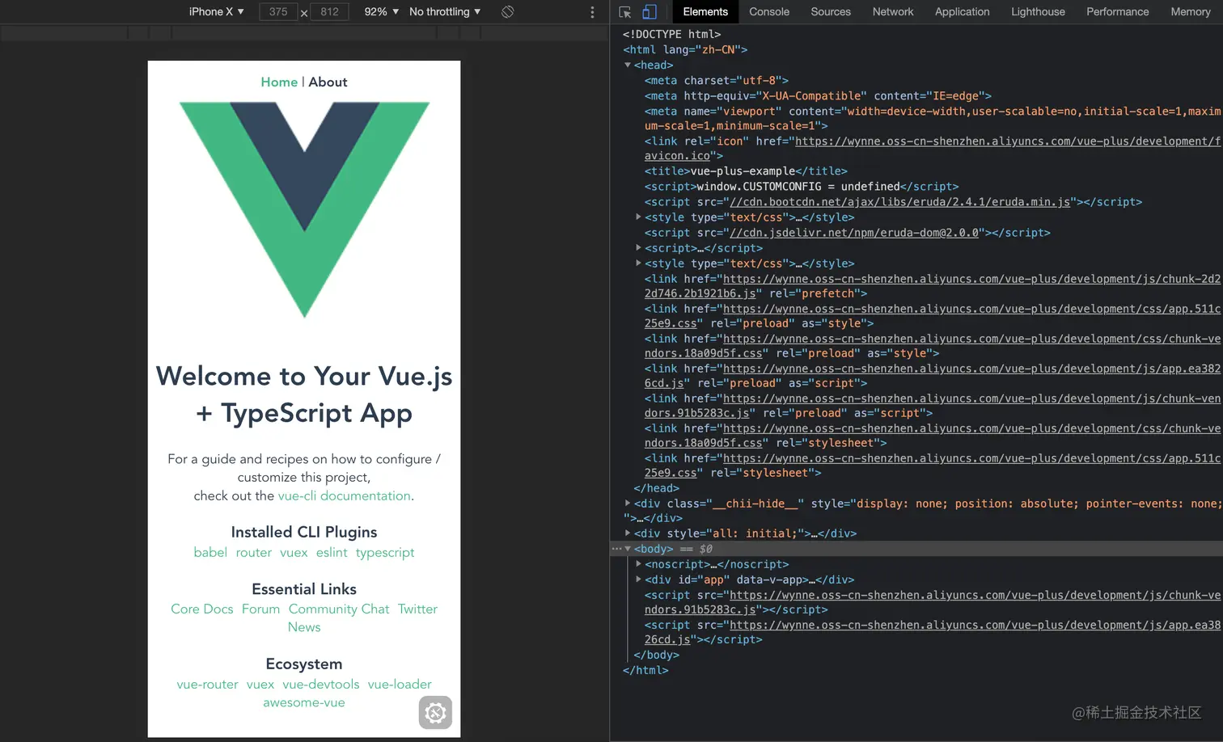Expand the second style text/css node
Screen dimensions: 1223x742
pyautogui.click(x=638, y=263)
